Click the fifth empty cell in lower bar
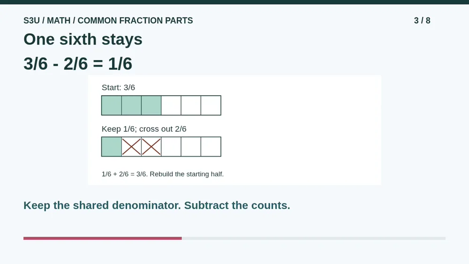Screen dimensions: 469x264 click(191, 147)
